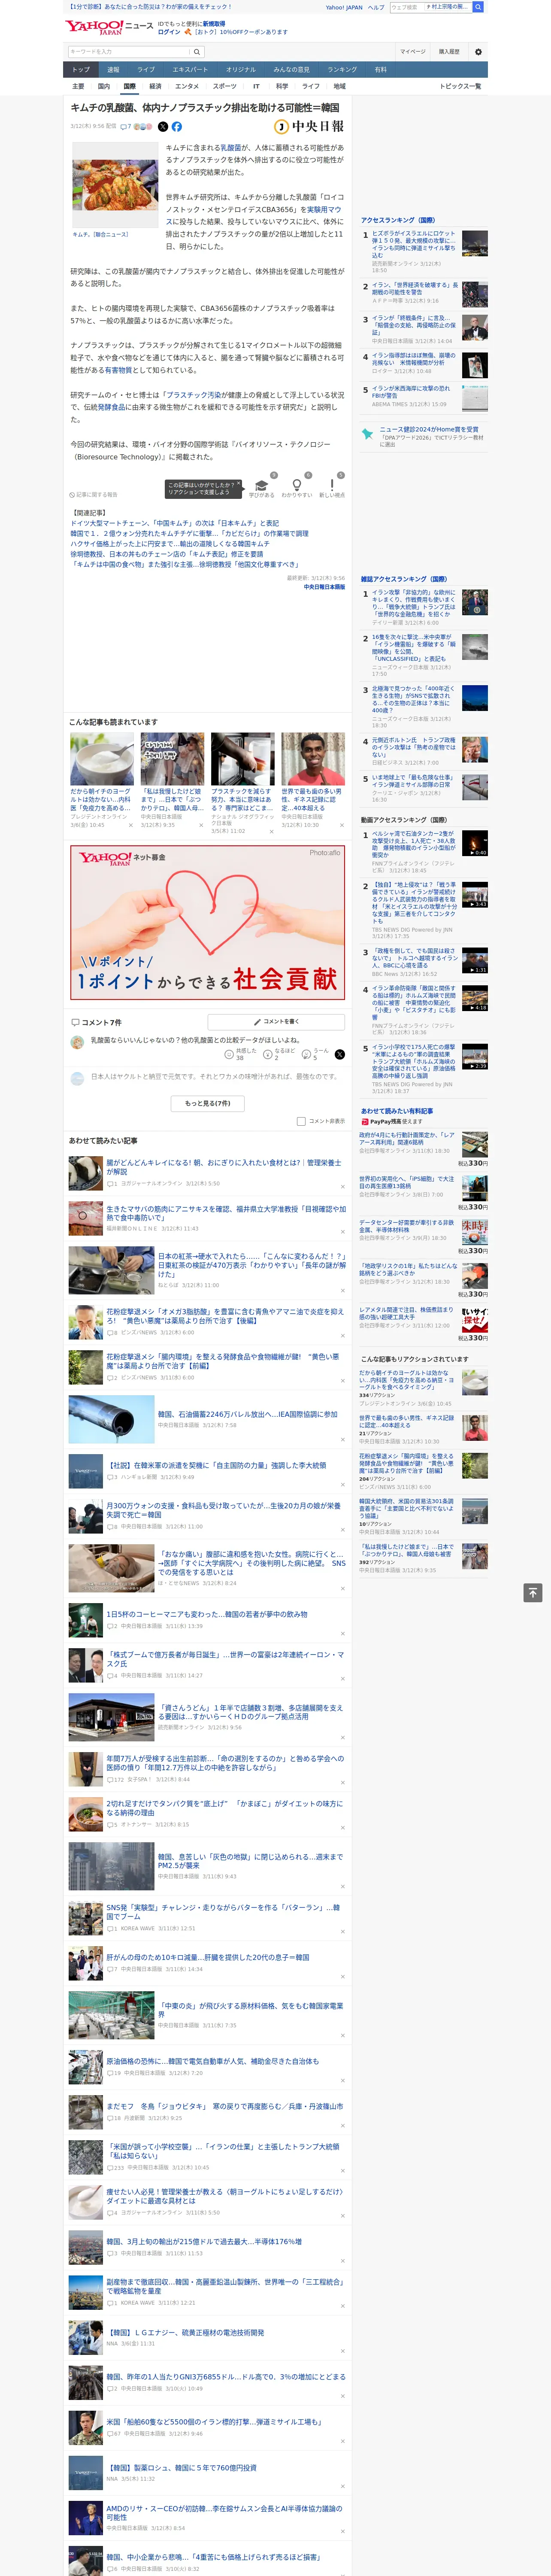Image resolution: width=551 pixels, height=2576 pixels.
Task: Click the kimchi article photo thumbnail
Action: 114,186
